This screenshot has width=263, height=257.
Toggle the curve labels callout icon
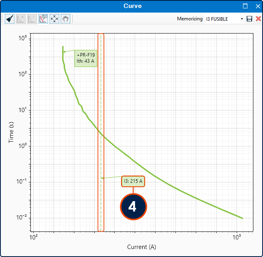point(43,19)
